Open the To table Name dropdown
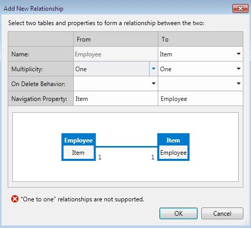This screenshot has width=251, height=228. tap(200, 54)
